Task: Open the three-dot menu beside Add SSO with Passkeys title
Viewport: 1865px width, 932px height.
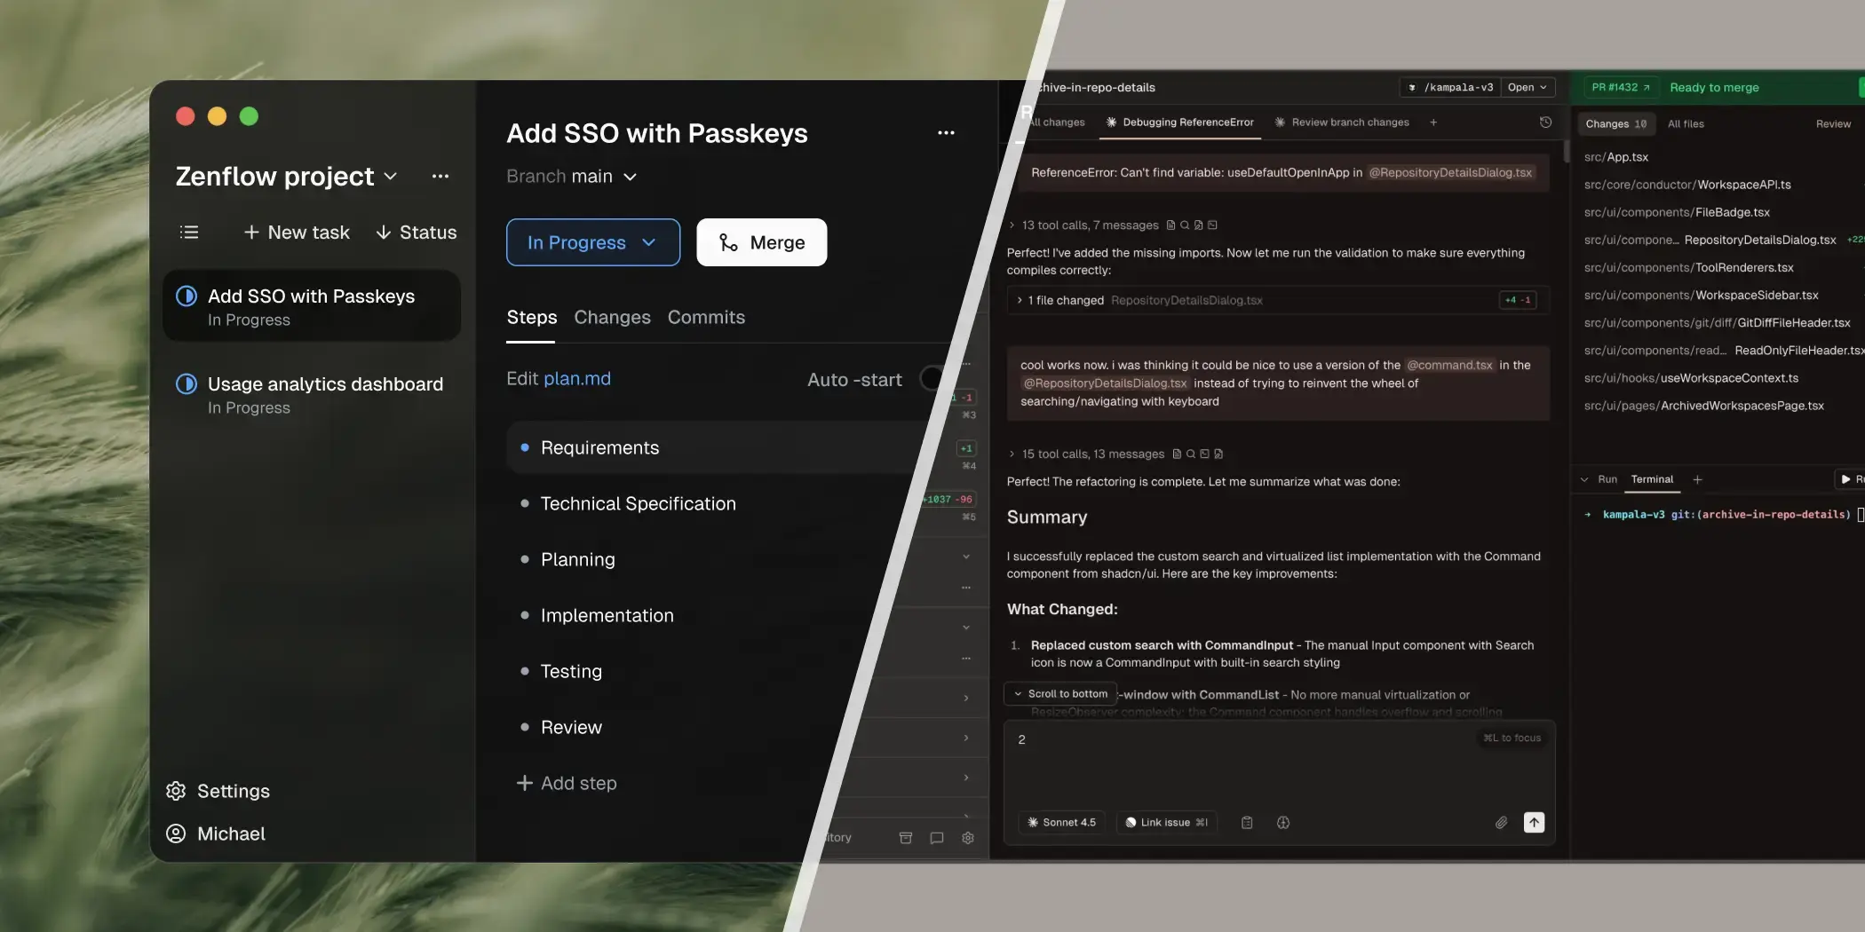Action: pyautogui.click(x=946, y=133)
